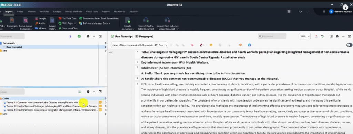Click the orange comment bubble icon
Image resolution: width=353 pixels, height=134 pixels.
pyautogui.click(x=240, y=45)
